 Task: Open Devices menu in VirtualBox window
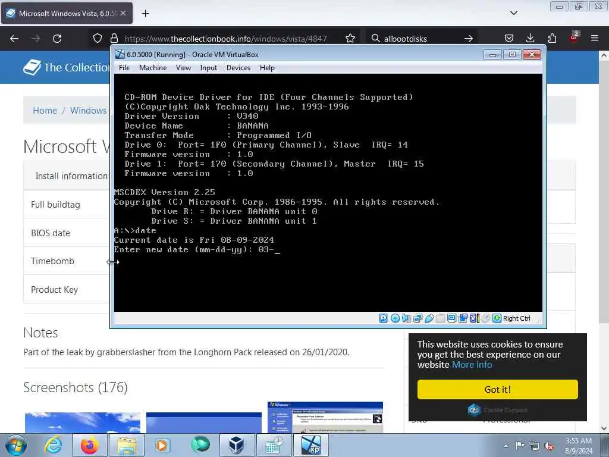238,68
